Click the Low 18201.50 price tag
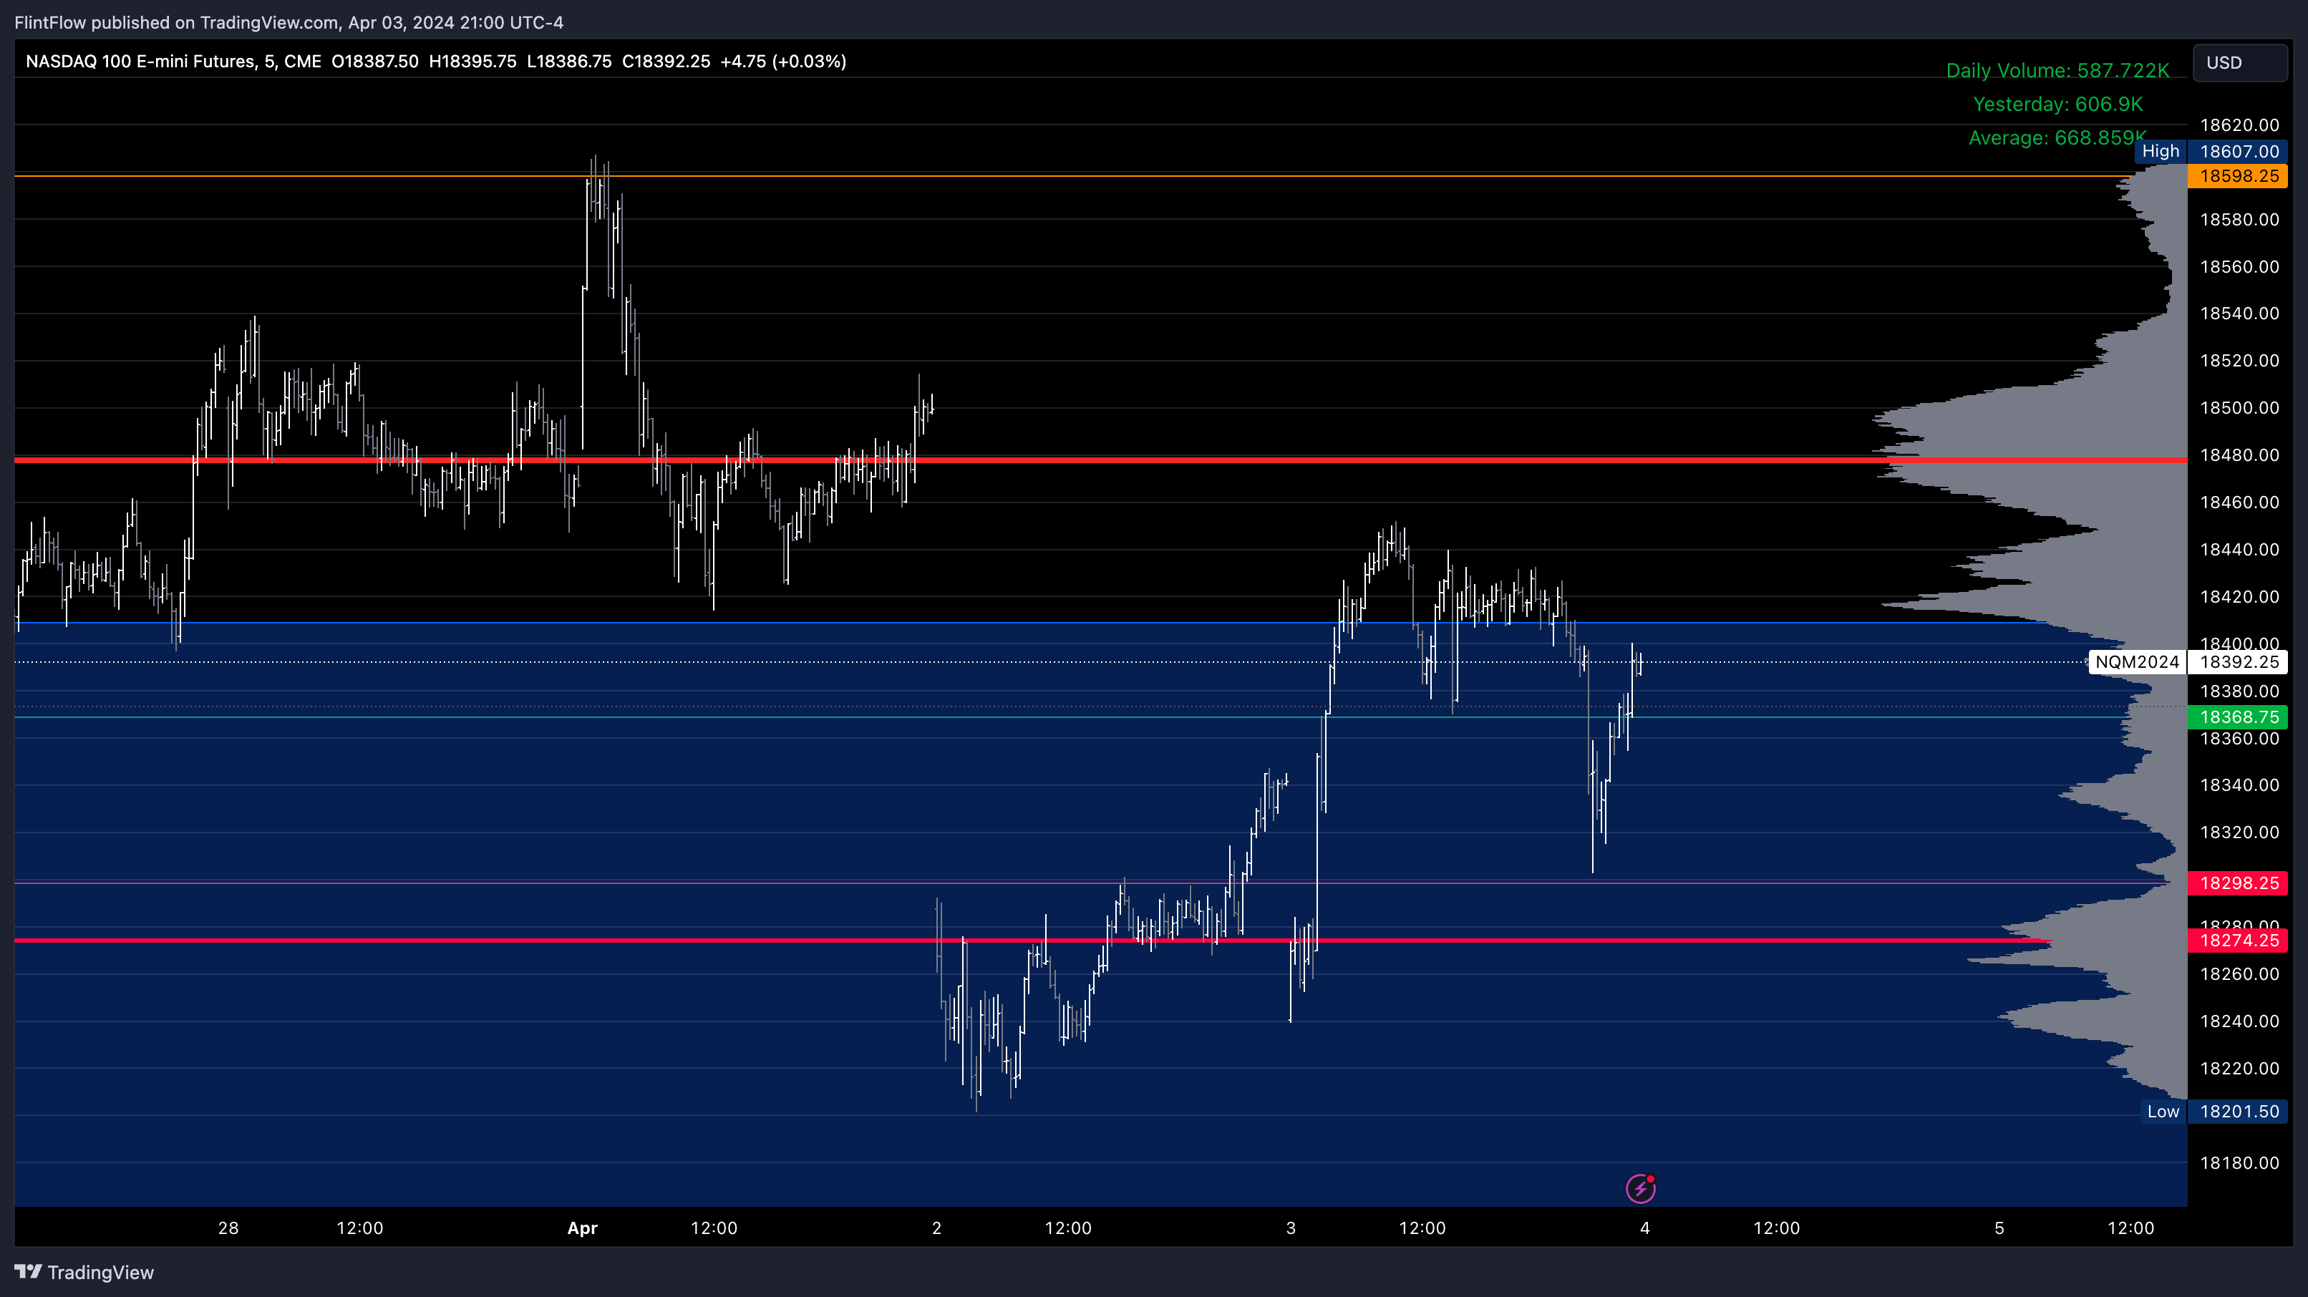The height and width of the screenshot is (1297, 2308). click(x=2214, y=1112)
